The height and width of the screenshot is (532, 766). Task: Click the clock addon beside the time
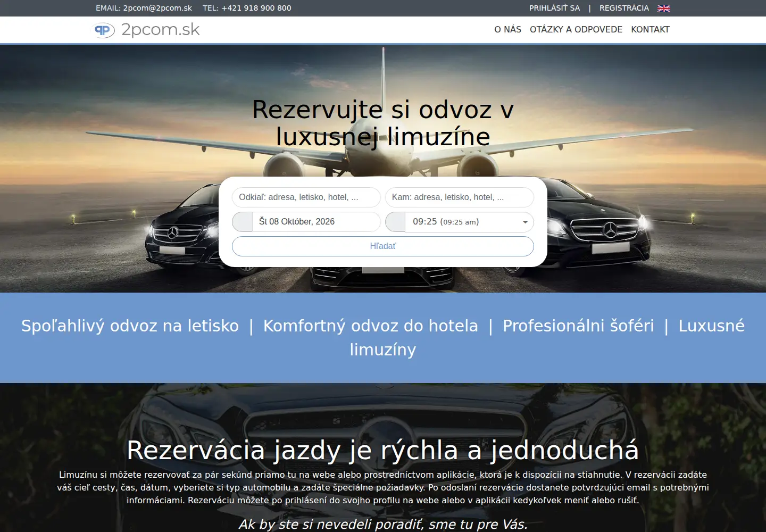(x=395, y=222)
